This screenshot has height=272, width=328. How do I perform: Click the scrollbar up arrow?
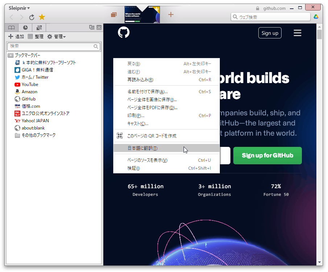319,27
